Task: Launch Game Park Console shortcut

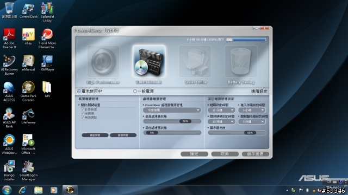Action: pyautogui.click(x=28, y=92)
